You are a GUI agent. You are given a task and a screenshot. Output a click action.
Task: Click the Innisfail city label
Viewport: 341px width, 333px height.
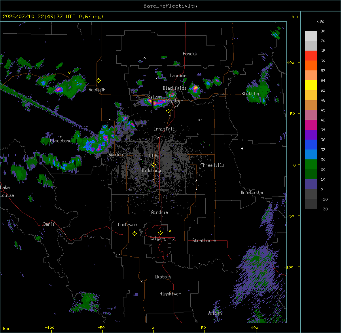point(164,129)
